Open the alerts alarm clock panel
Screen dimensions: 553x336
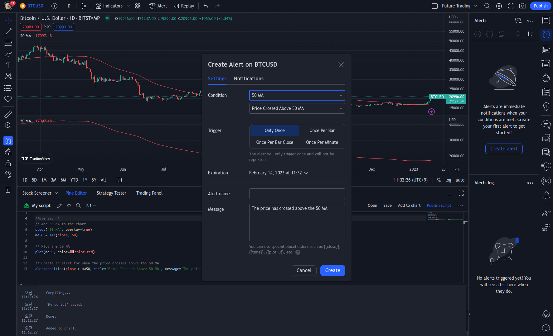tap(546, 35)
